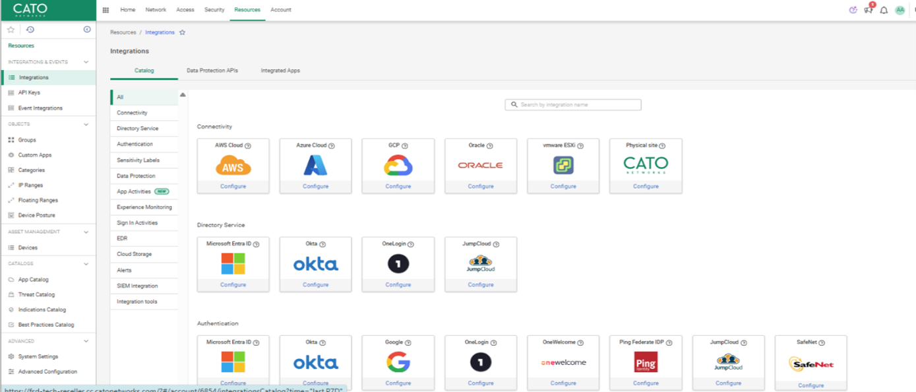Image resolution: width=916 pixels, height=392 pixels.
Task: Collapse the Asset Management section
Action: click(86, 232)
